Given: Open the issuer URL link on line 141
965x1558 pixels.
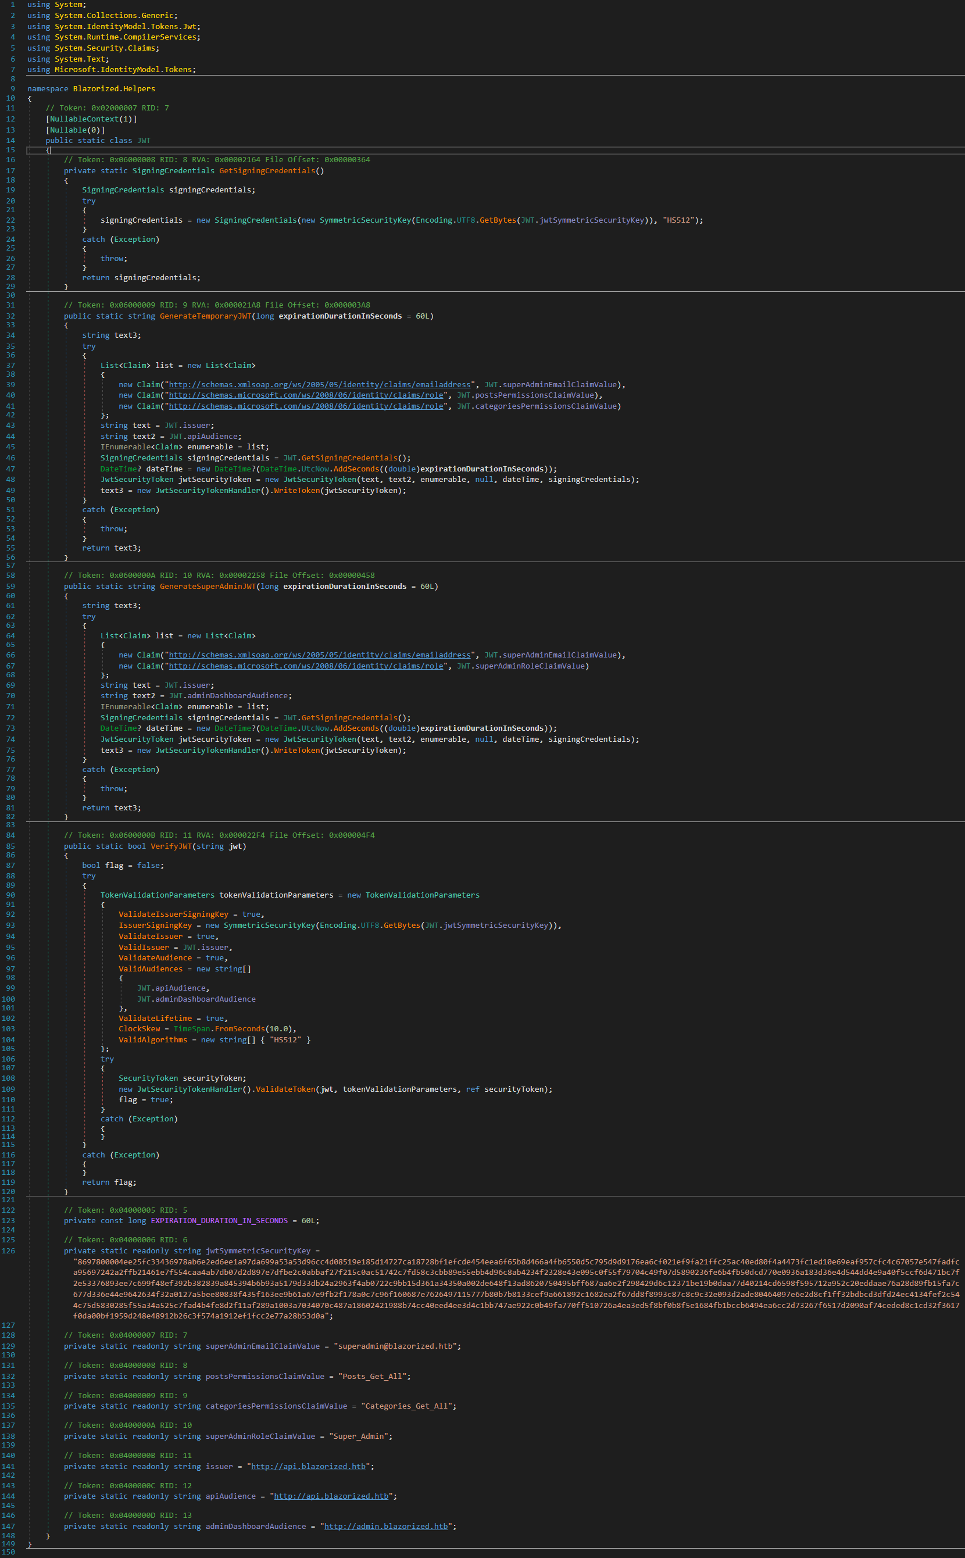Looking at the screenshot, I should coord(308,1466).
